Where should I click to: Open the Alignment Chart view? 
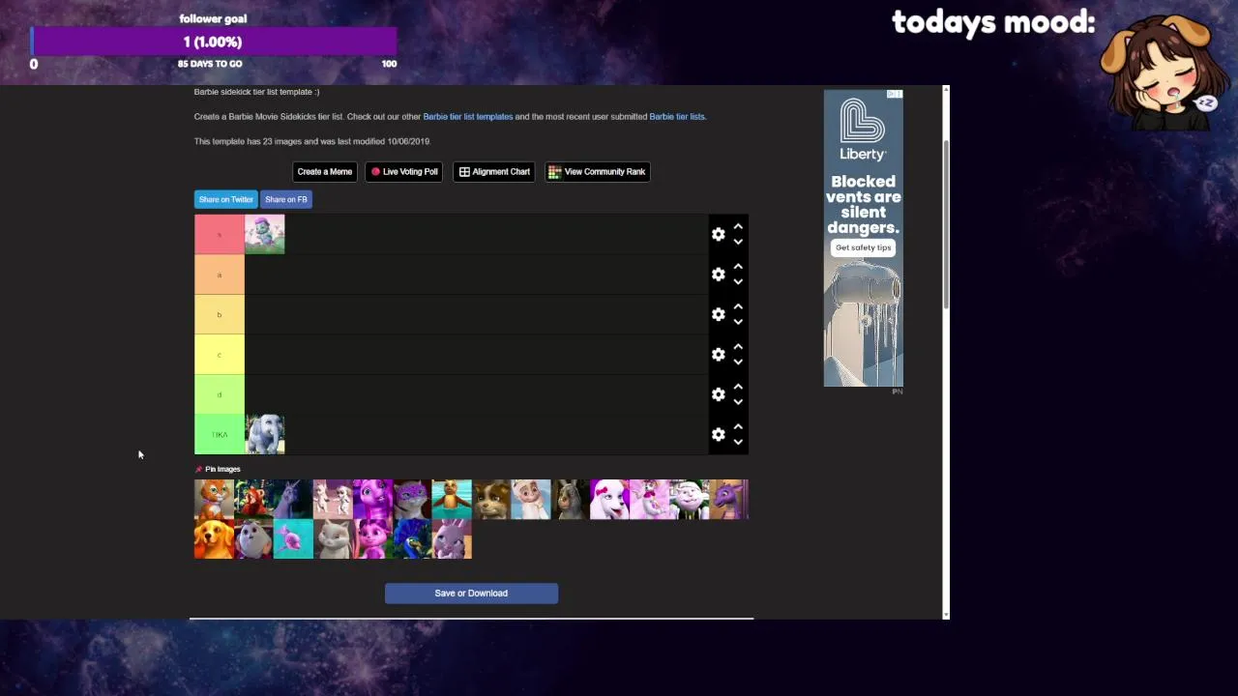tap(494, 172)
